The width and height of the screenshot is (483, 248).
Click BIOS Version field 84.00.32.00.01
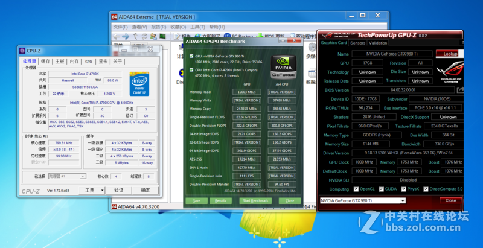pyautogui.click(x=403, y=90)
